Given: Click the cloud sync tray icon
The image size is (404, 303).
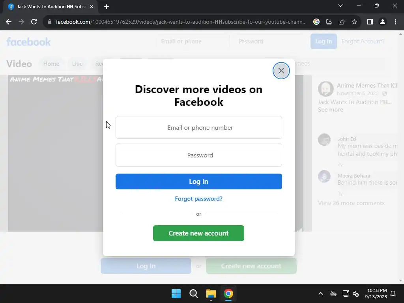Looking at the screenshot, I should [333, 294].
